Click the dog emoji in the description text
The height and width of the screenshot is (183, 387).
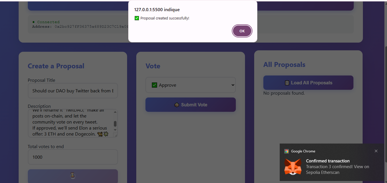pos(100,134)
